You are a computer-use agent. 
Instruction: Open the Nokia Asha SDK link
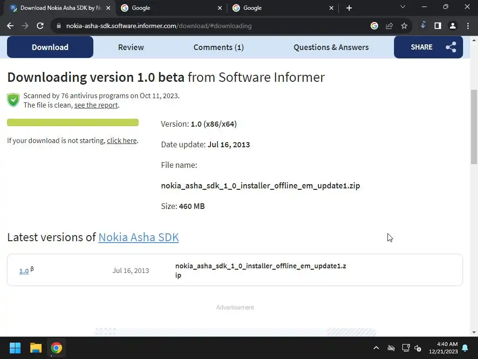tap(138, 237)
